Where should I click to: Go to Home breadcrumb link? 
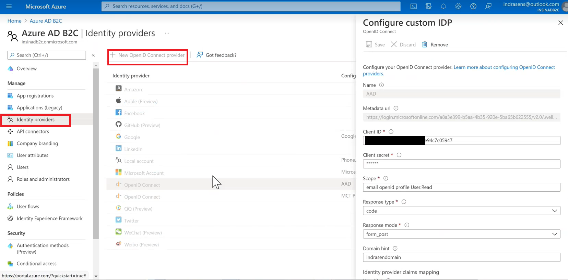tap(14, 21)
